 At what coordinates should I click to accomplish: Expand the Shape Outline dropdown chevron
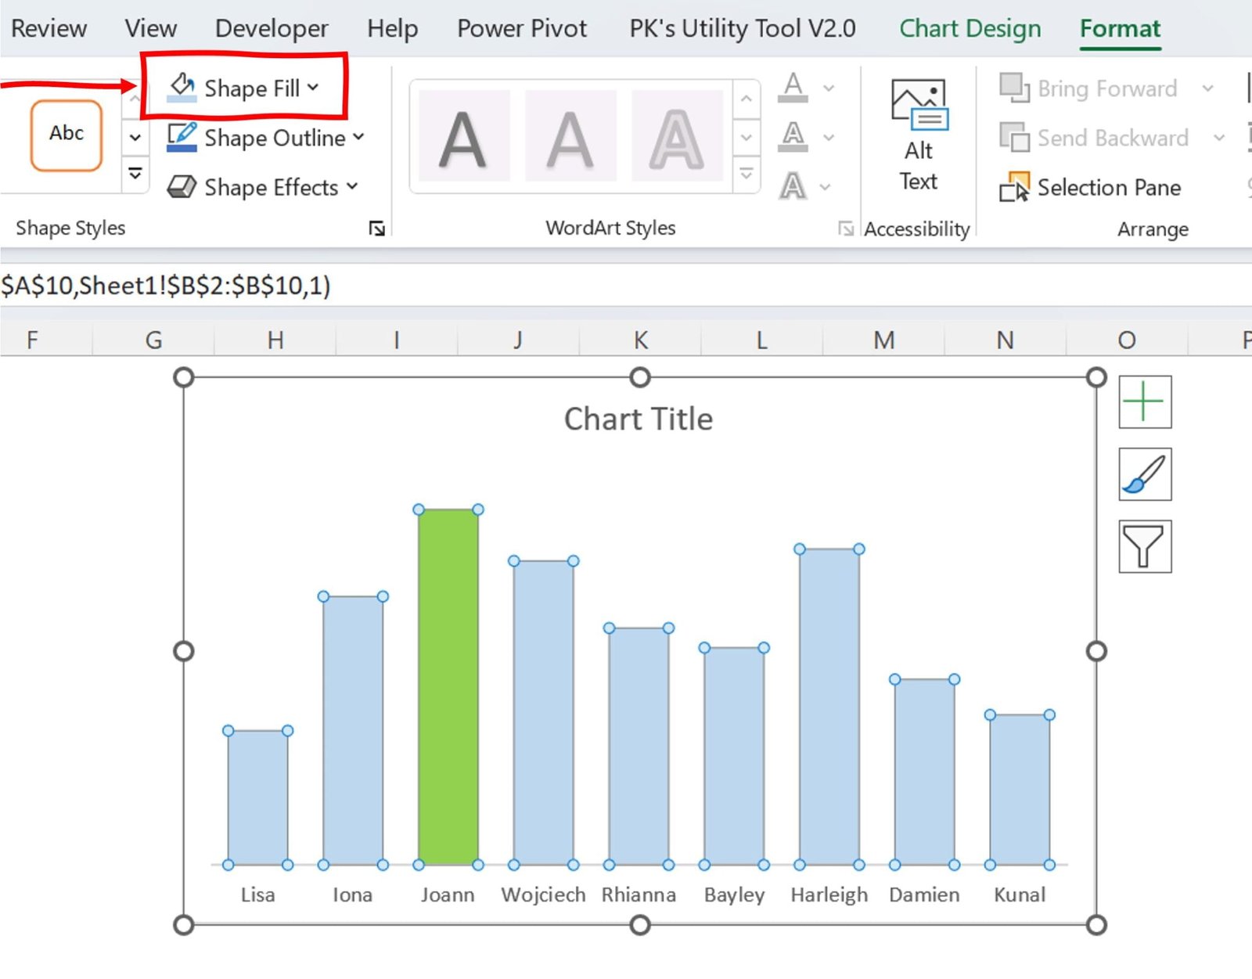coord(359,138)
